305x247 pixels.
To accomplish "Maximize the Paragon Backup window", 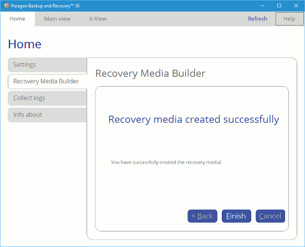I will click(279, 6).
